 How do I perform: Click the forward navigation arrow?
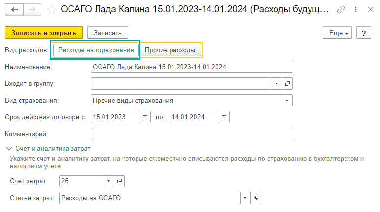[x=32, y=10]
